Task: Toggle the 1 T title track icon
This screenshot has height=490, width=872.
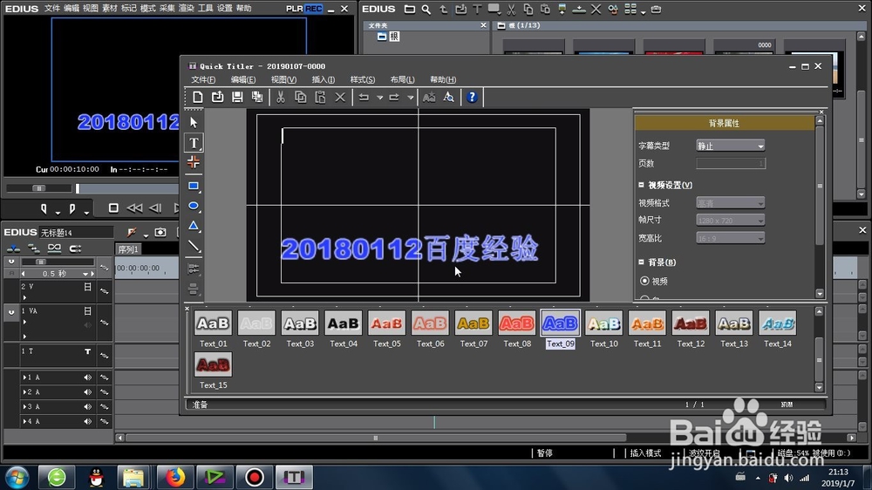Action: click(87, 351)
